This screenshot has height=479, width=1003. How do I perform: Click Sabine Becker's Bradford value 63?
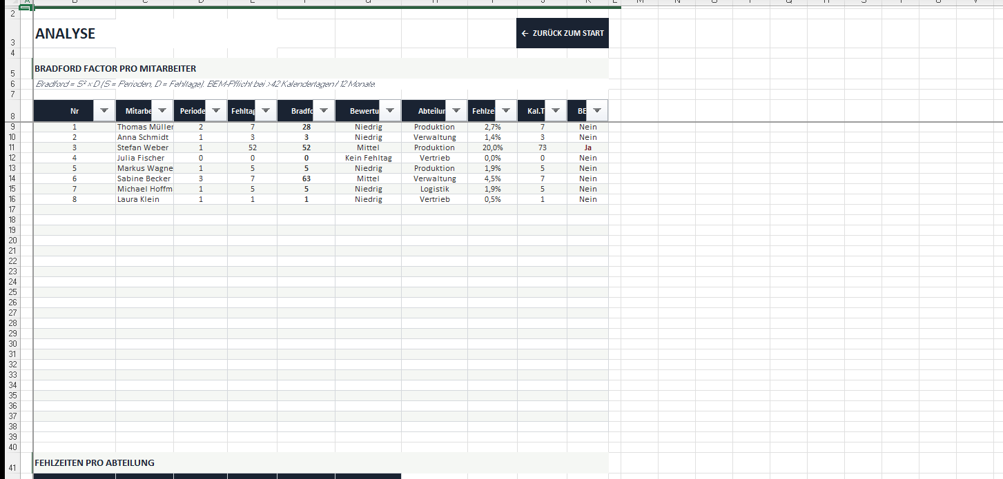(x=306, y=179)
